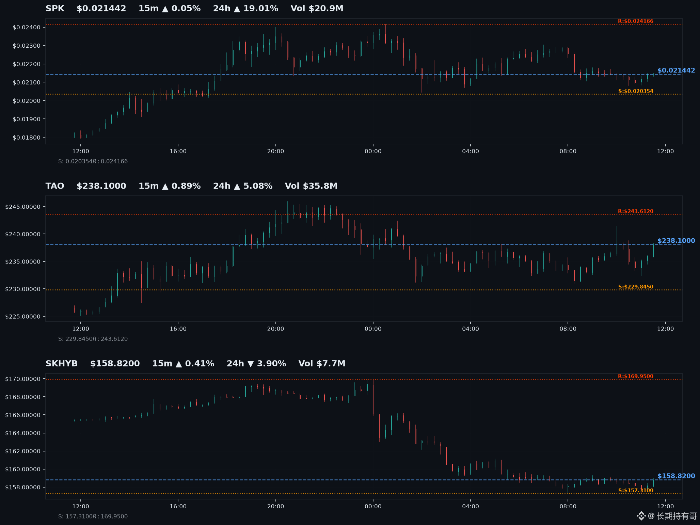Select the 16:00 tick under TAO chart
Screen dimensions: 700x525
(178, 329)
